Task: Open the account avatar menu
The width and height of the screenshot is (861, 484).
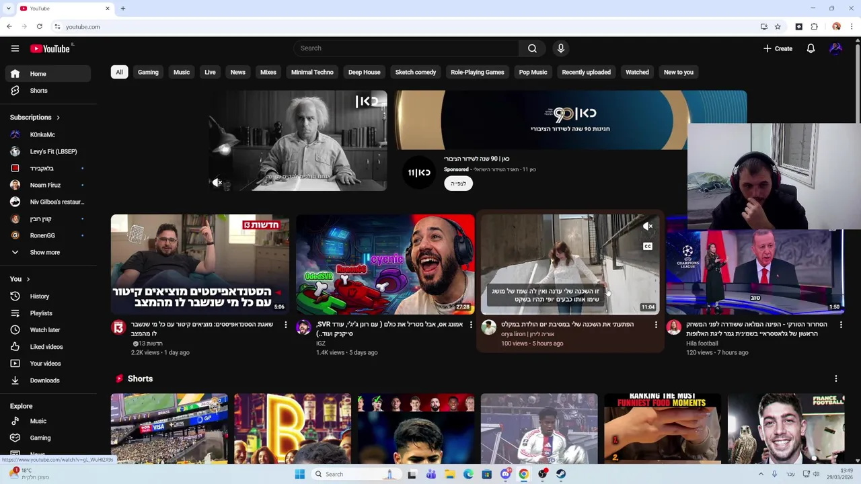Action: [x=835, y=48]
